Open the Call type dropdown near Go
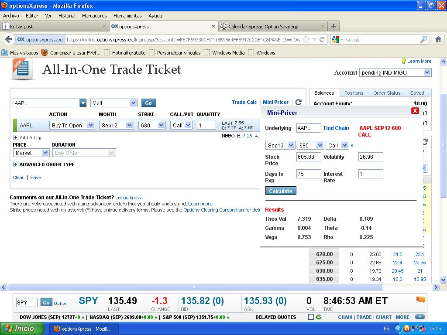The height and width of the screenshot is (335, 447). (x=114, y=103)
